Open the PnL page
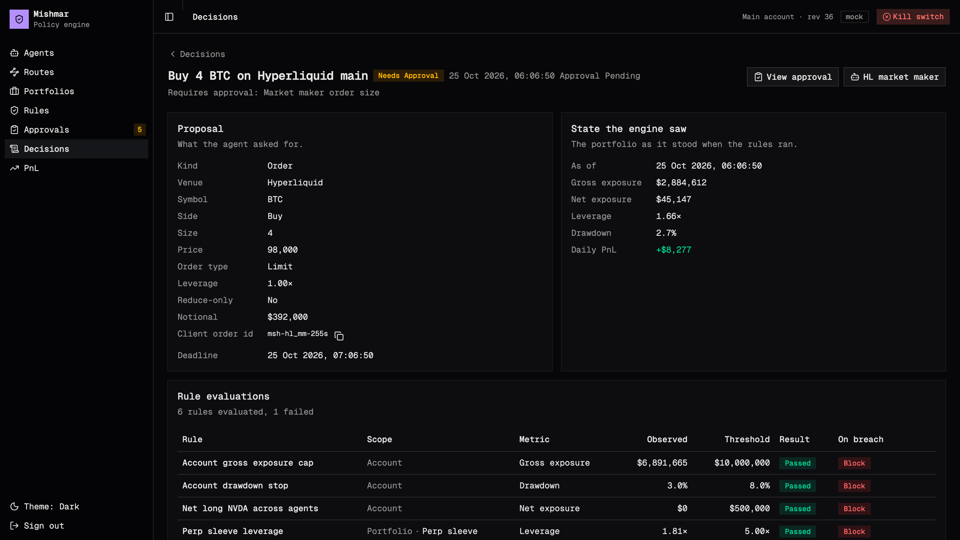Screen dimensions: 960x540 tap(76, 168)
